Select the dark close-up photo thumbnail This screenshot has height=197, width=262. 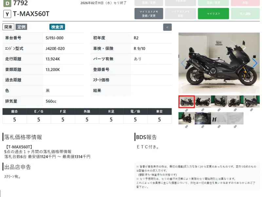coord(203,119)
